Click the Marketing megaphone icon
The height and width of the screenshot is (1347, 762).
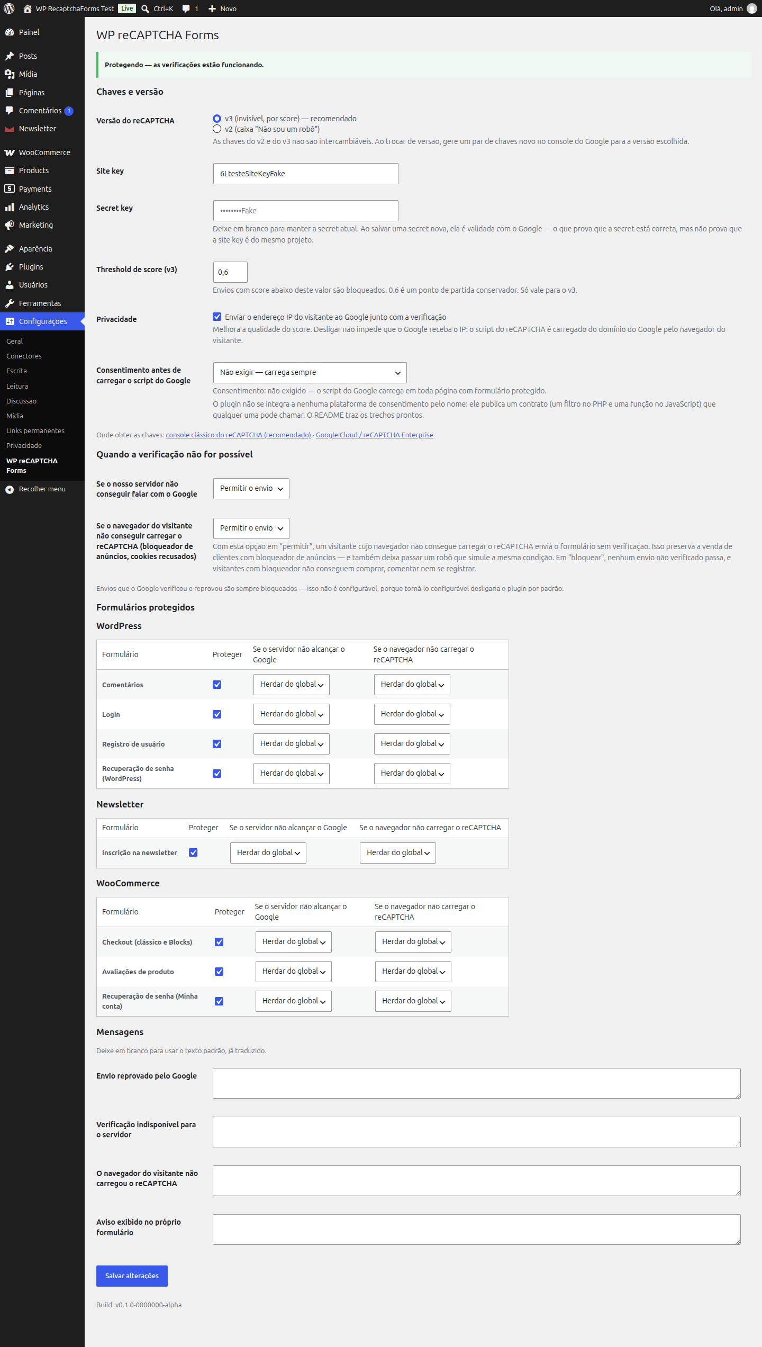pyautogui.click(x=10, y=225)
